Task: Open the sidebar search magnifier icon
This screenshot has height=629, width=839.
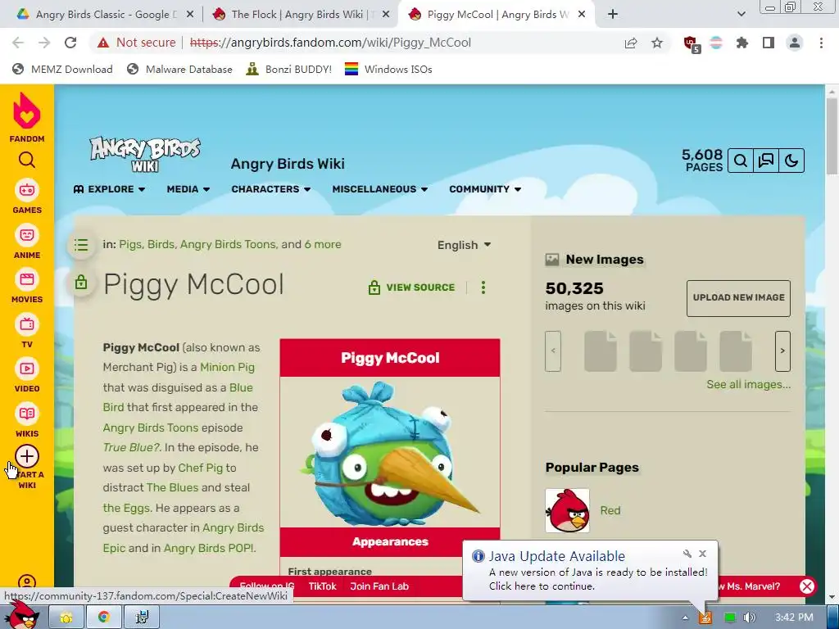Action: [27, 160]
